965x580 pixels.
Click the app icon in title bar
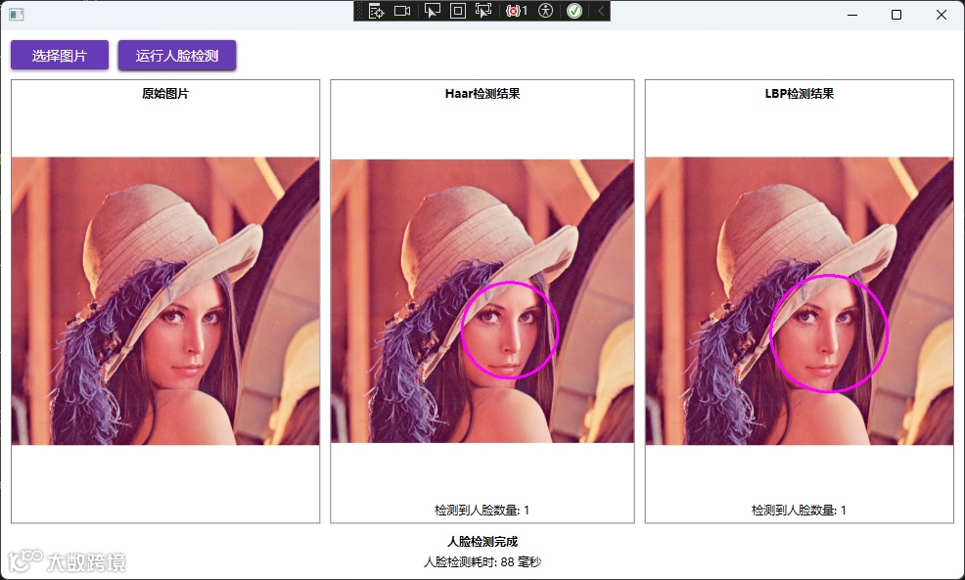tap(17, 14)
